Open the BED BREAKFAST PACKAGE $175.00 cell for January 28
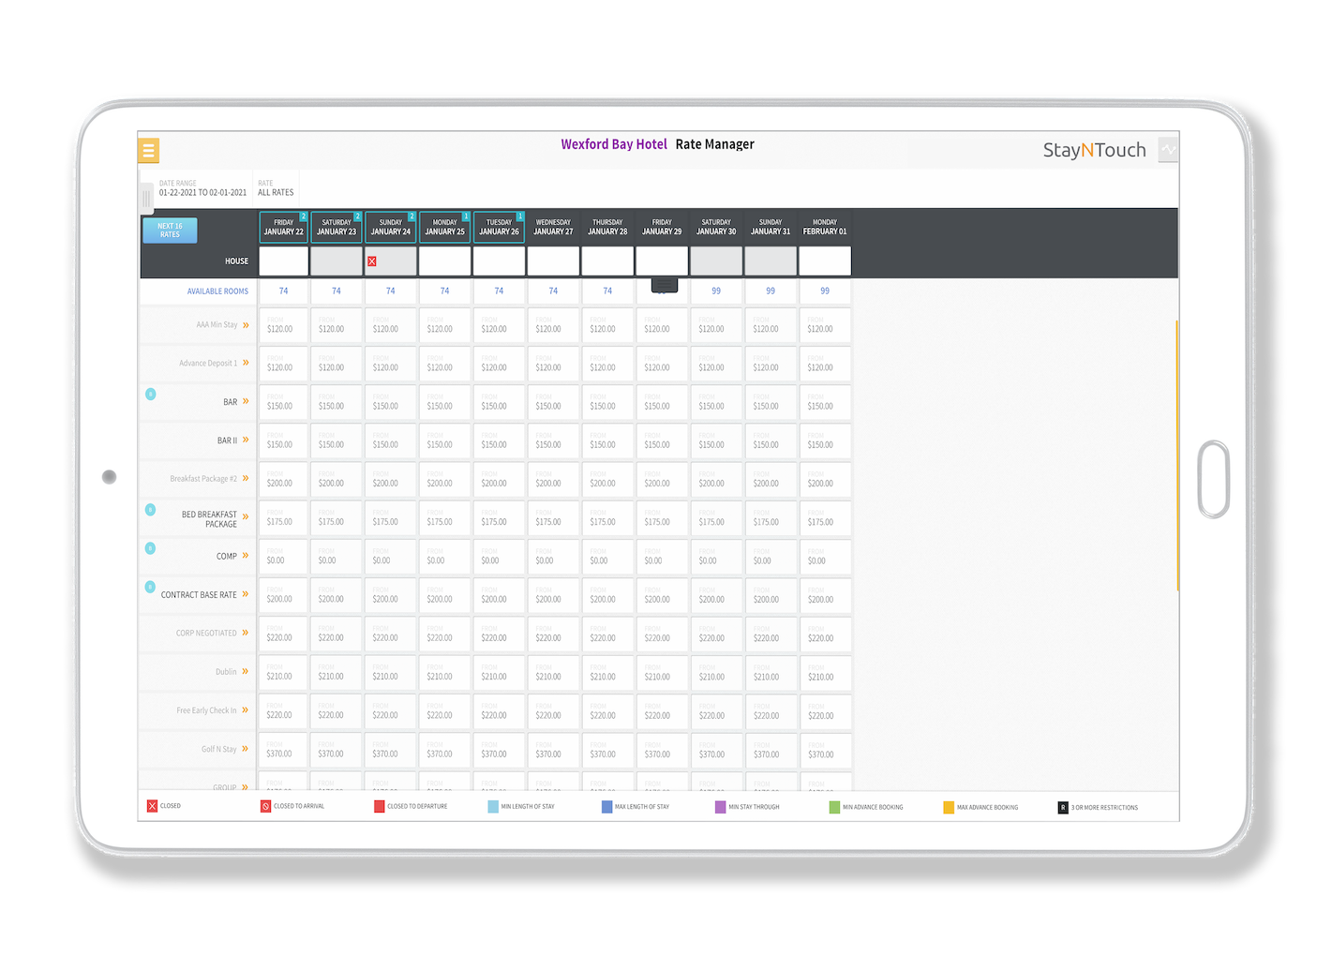Viewport: 1317px width, 970px height. [607, 518]
